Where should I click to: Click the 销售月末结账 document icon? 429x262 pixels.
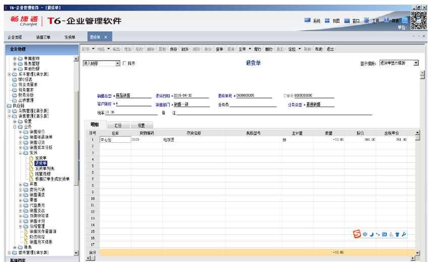(x=26, y=242)
